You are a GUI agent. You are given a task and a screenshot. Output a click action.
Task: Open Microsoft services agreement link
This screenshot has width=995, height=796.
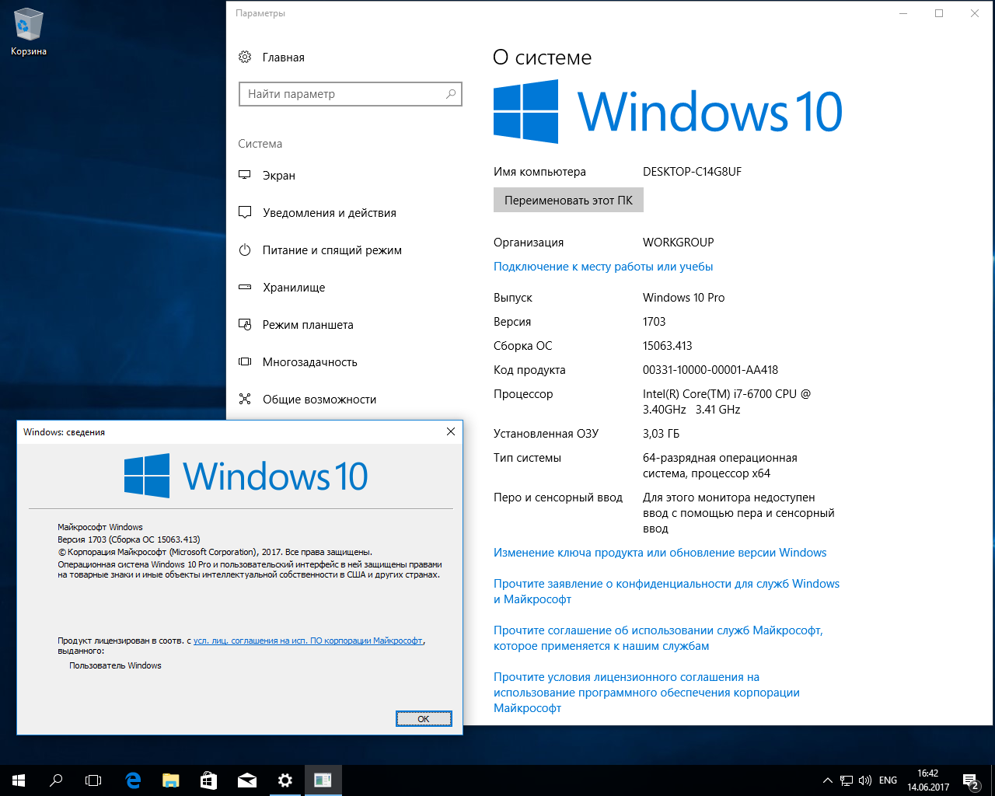tap(658, 638)
